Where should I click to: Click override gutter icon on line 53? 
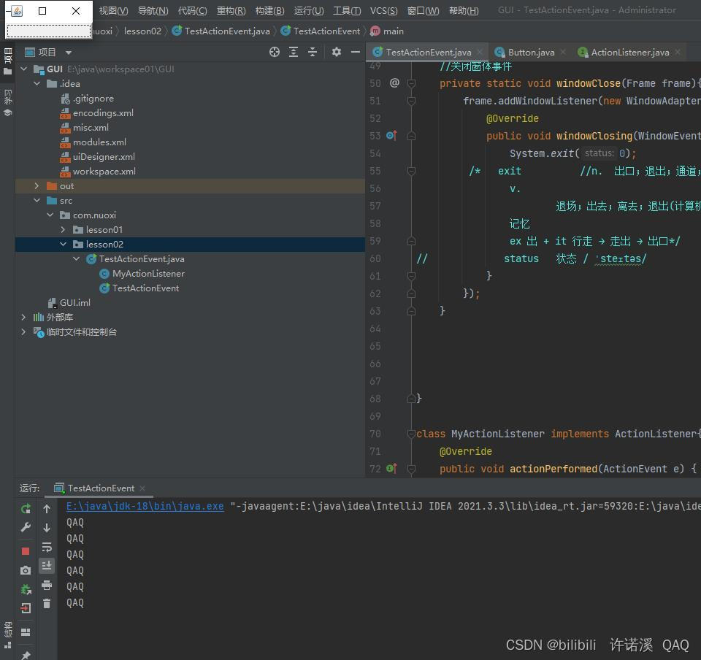[x=391, y=135]
